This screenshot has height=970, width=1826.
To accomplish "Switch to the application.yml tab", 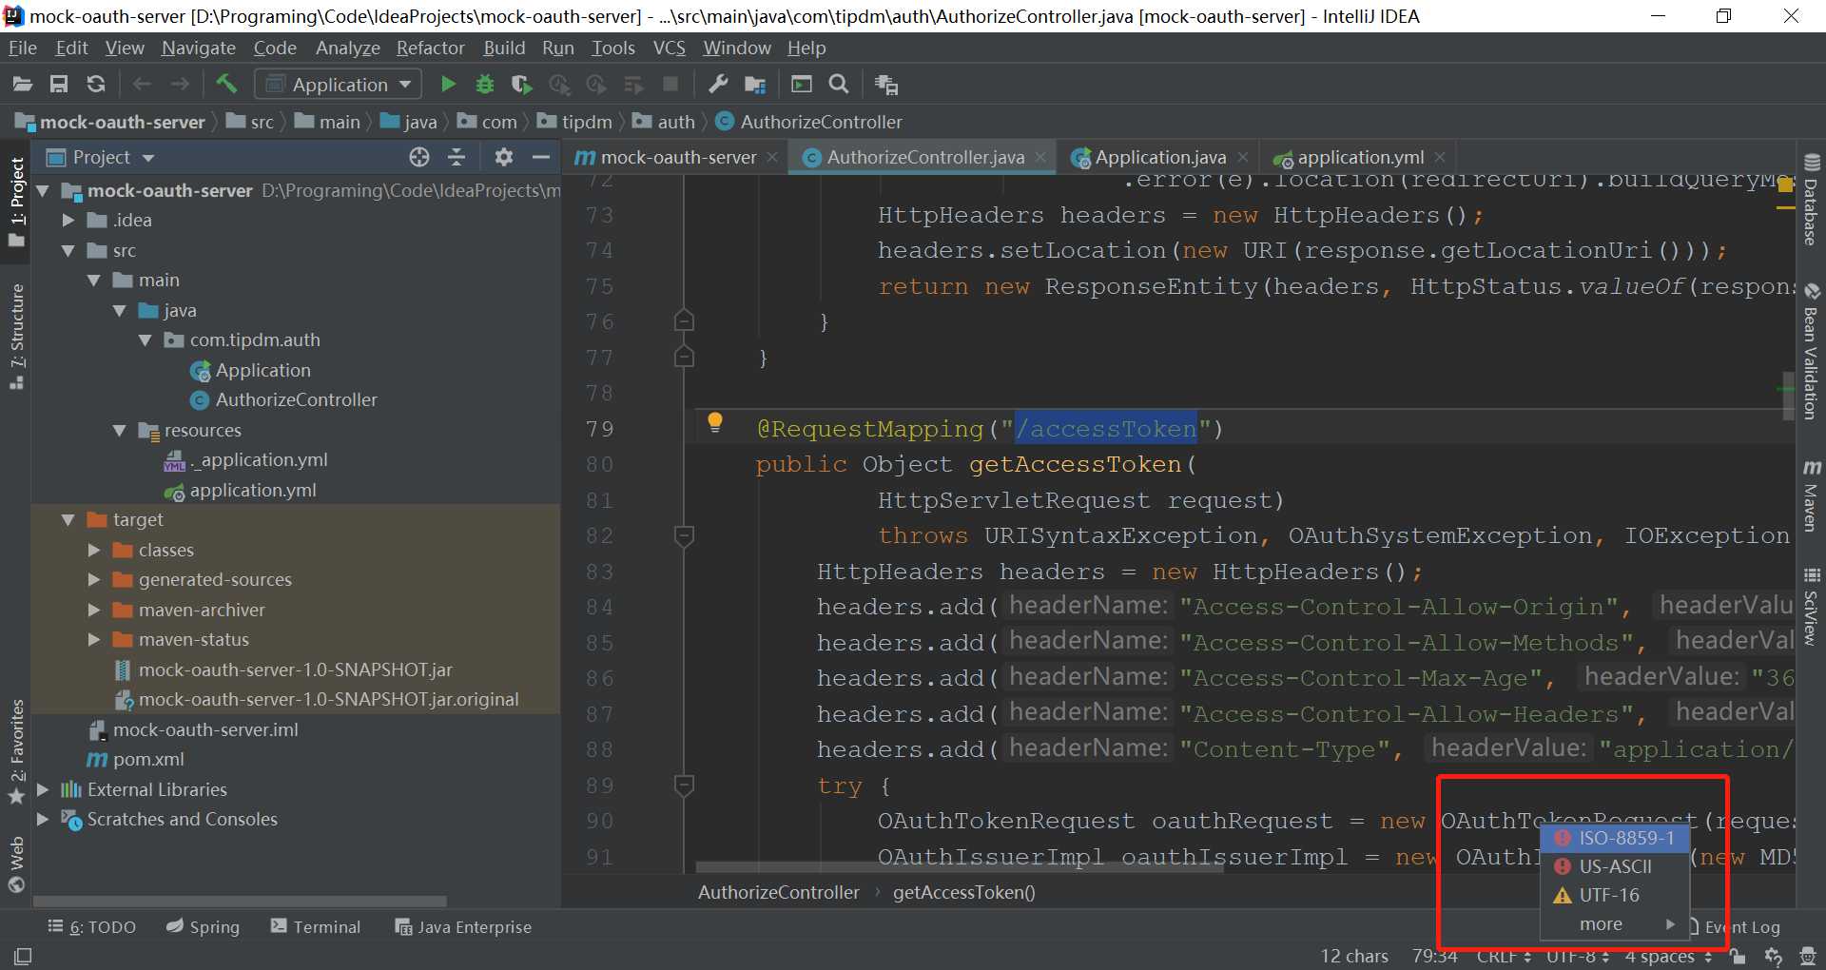I will [1360, 157].
